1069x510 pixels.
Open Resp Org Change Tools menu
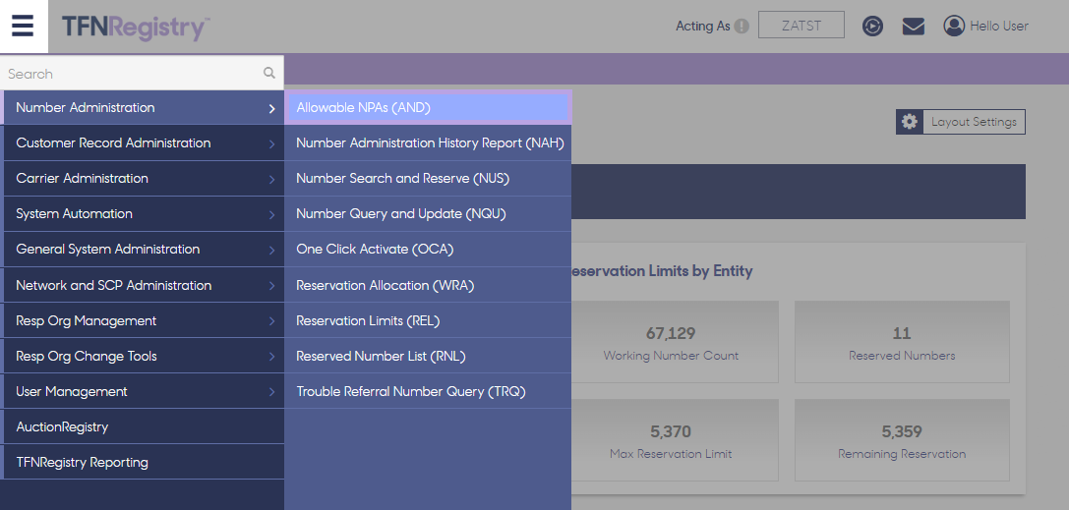[x=142, y=356]
